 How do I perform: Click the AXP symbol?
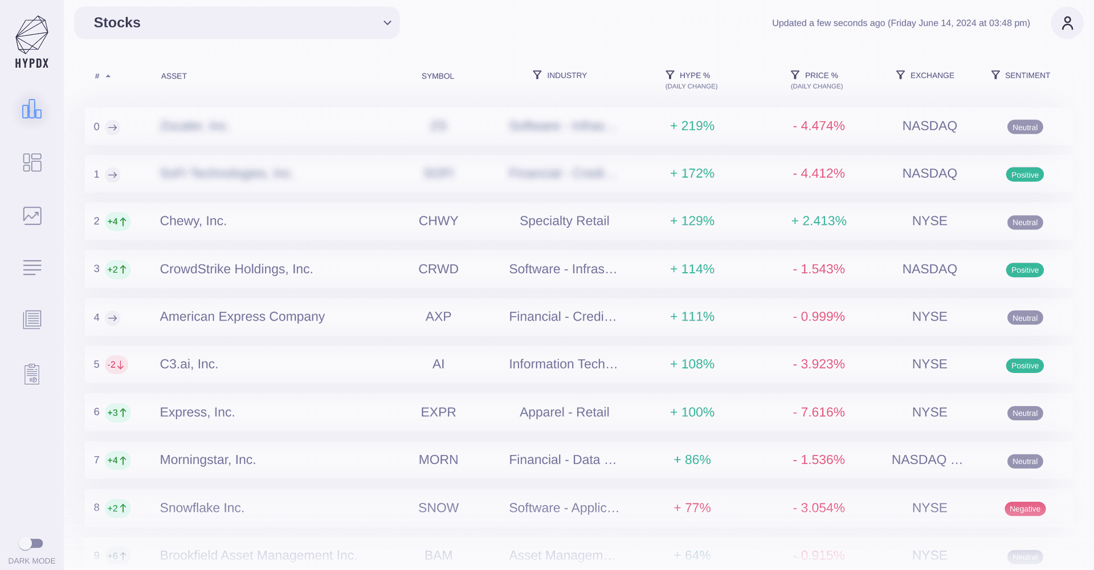tap(438, 317)
